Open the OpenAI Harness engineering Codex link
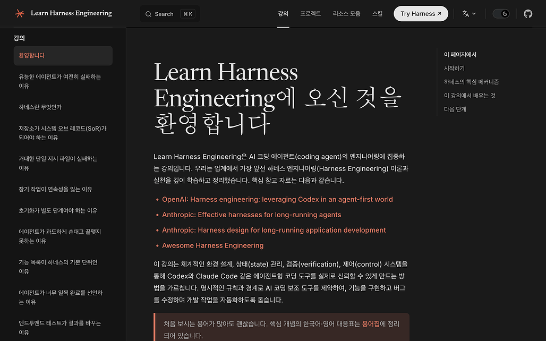The width and height of the screenshot is (546, 341). (x=277, y=199)
